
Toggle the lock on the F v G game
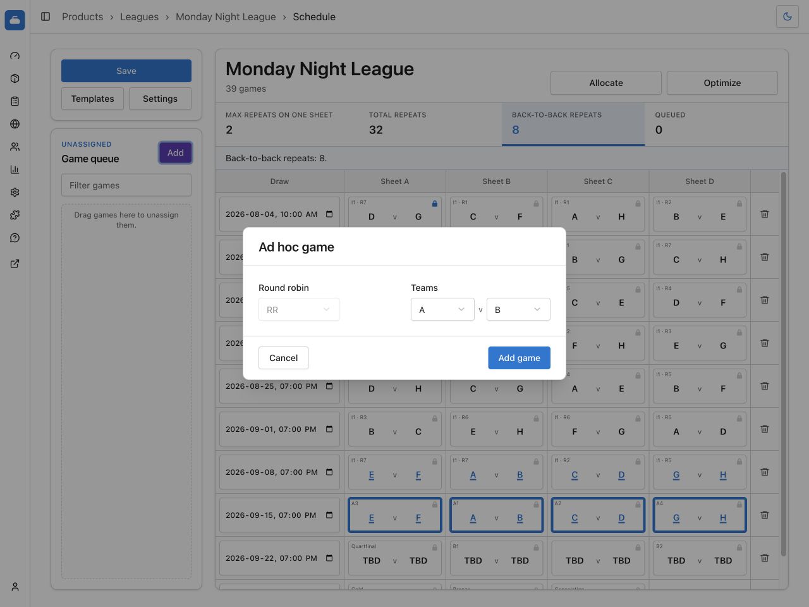click(638, 419)
